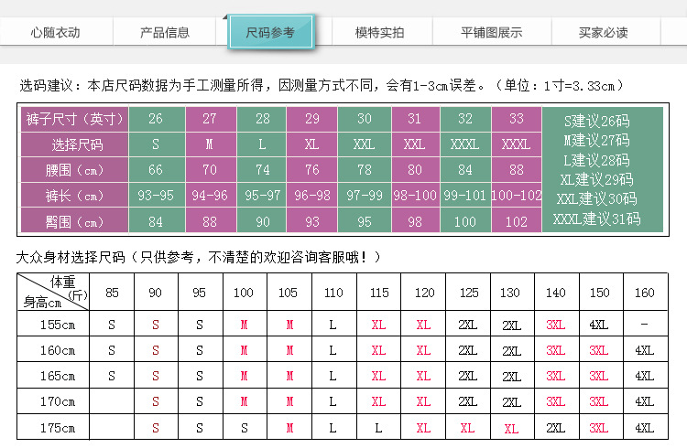Image resolution: width=687 pixels, height=448 pixels.
Task: Click the 170cm height row label
Action: pos(58,401)
